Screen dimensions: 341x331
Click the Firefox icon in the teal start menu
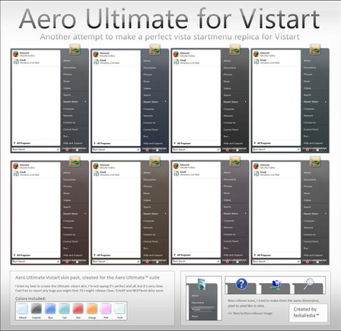(257, 54)
